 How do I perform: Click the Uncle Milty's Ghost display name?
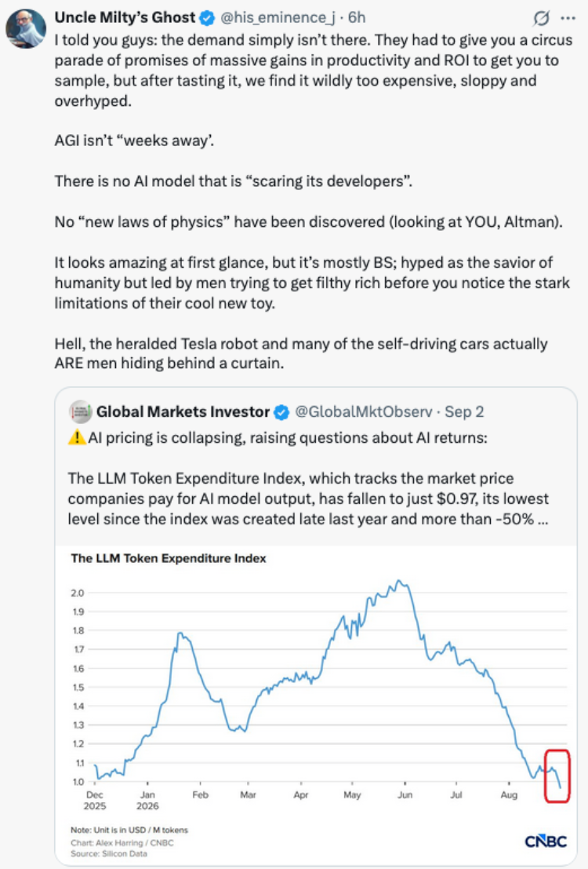coord(125,18)
